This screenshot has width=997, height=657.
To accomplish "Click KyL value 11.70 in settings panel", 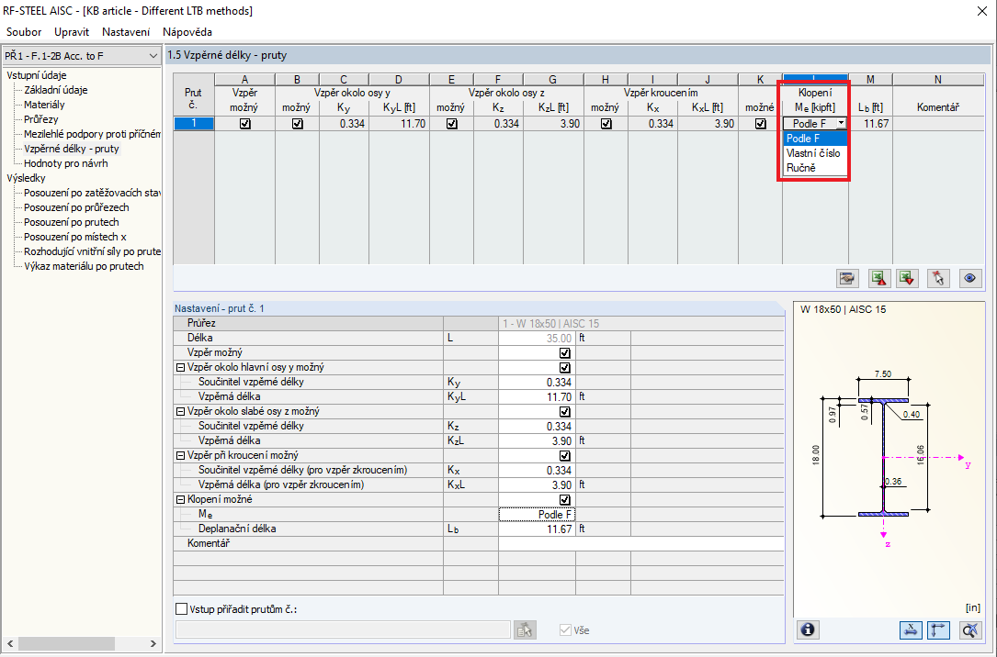I will (x=538, y=396).
